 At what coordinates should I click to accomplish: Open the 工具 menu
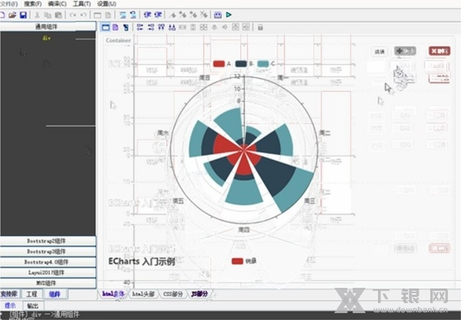tap(81, 4)
